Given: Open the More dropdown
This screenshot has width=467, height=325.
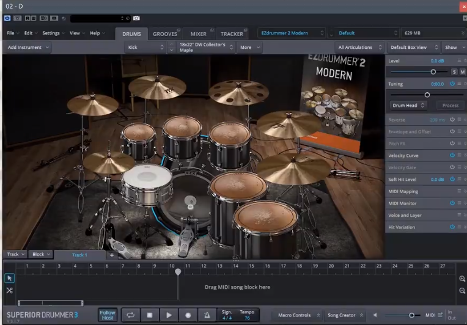Looking at the screenshot, I should pos(249,47).
